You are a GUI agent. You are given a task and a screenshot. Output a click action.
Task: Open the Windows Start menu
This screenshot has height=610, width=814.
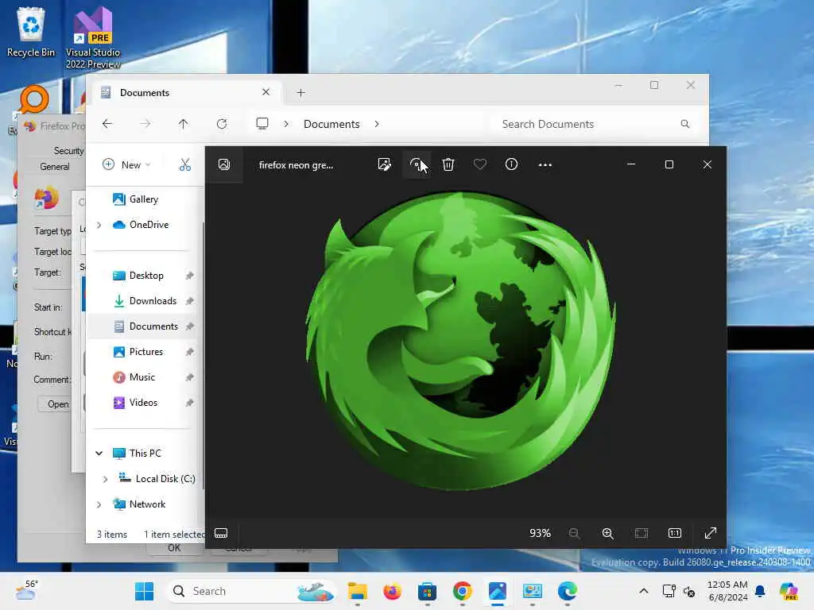click(x=144, y=591)
